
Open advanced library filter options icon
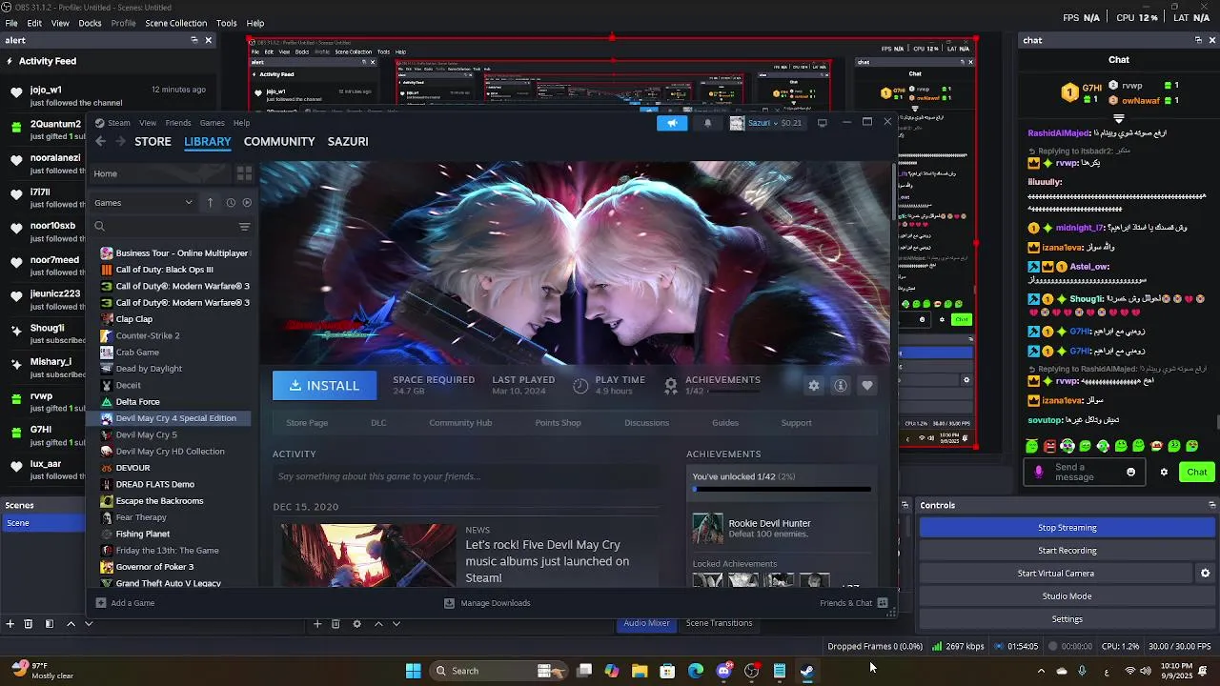coord(244,226)
